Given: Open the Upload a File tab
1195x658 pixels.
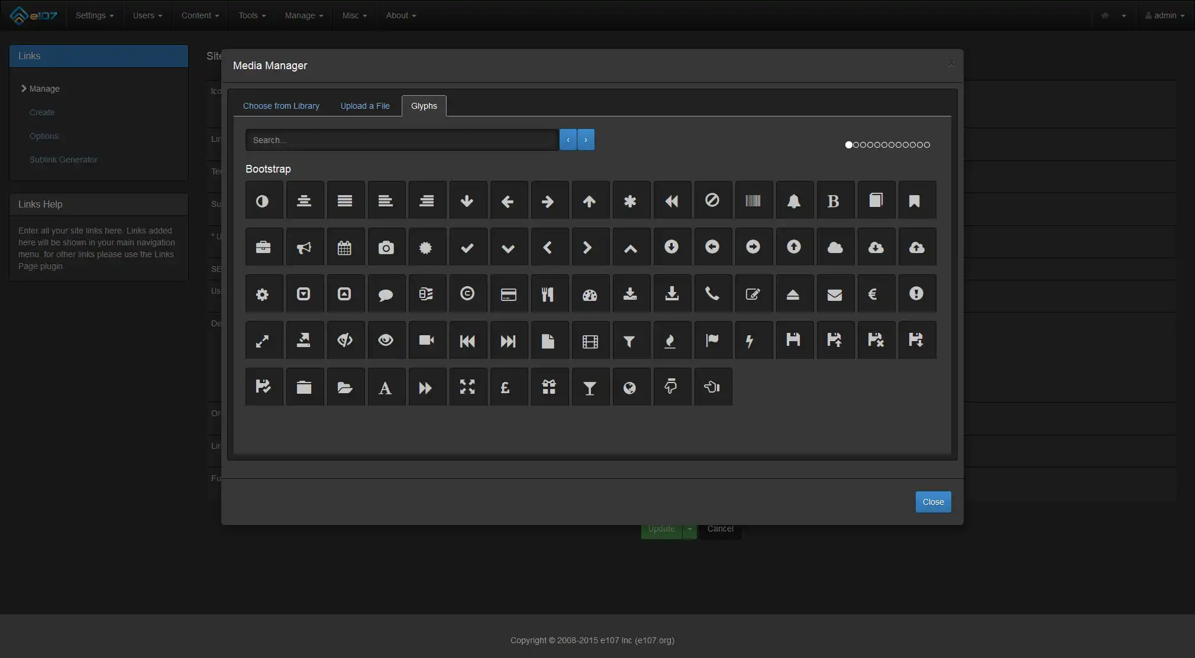Looking at the screenshot, I should (x=365, y=106).
